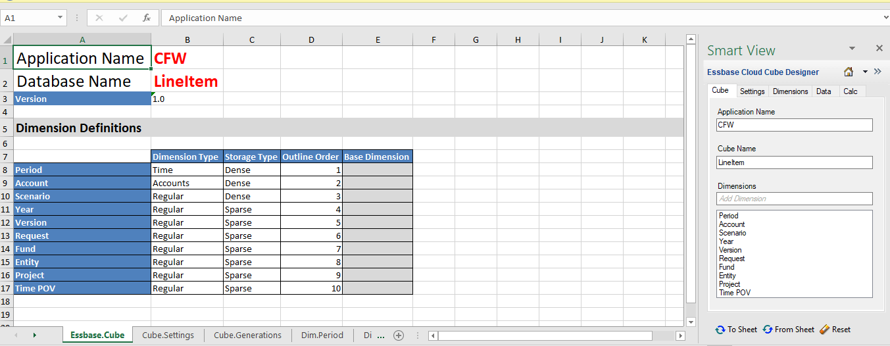Open the Data tab in Cube Designer
Viewport: 890px width, 346px height.
click(824, 91)
